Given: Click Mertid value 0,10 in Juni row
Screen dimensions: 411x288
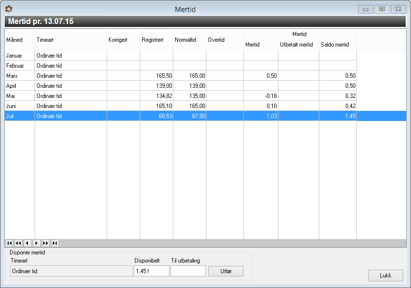Looking at the screenshot, I should [x=272, y=106].
